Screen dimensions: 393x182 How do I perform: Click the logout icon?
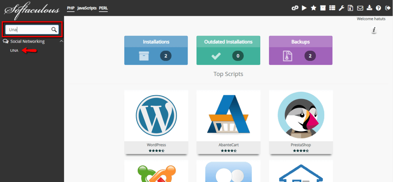(x=387, y=8)
